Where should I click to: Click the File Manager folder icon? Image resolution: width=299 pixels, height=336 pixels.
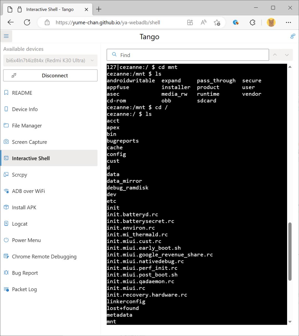pyautogui.click(x=6, y=126)
